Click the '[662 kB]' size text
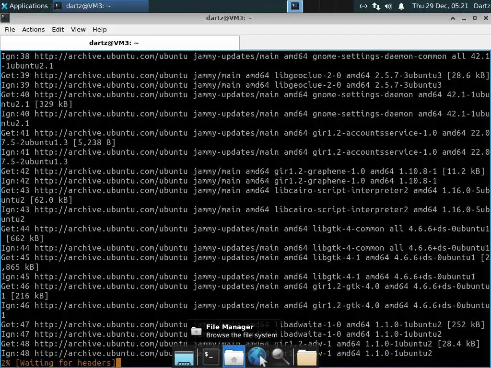This screenshot has width=491, height=368. coord(25,239)
